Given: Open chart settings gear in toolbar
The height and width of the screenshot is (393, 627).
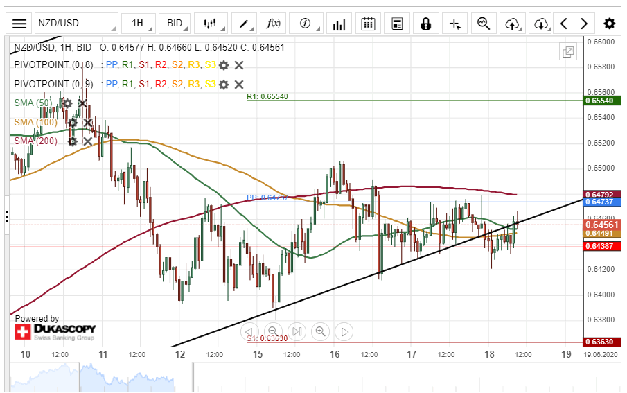Looking at the screenshot, I should (x=610, y=24).
